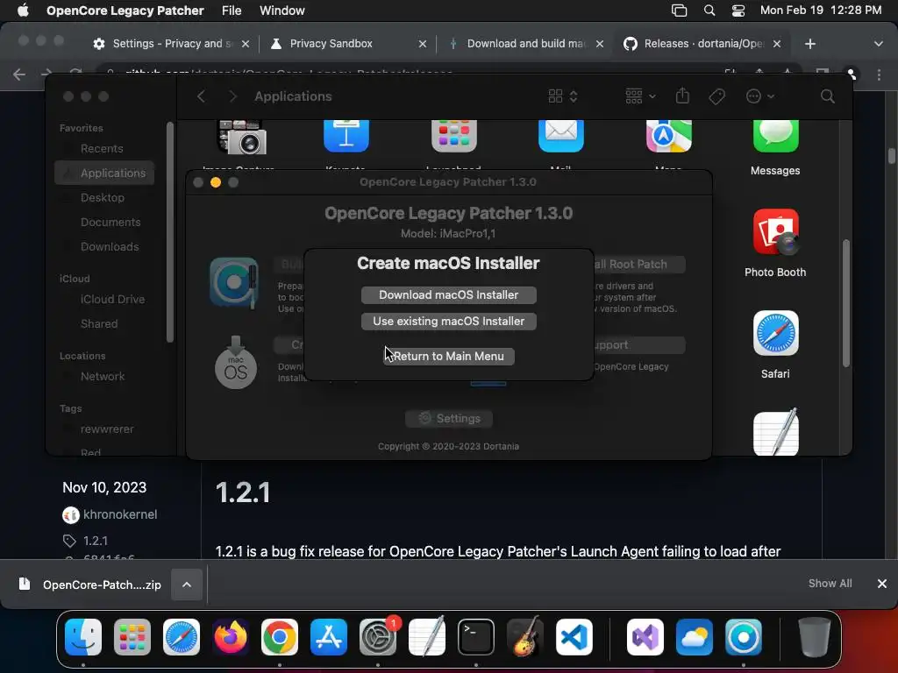Click menu bar clock Mon Feb 19
This screenshot has height=673, width=898.
pyautogui.click(x=821, y=11)
